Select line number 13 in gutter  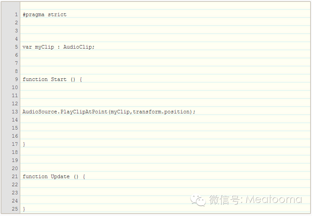pyautogui.click(x=15, y=112)
